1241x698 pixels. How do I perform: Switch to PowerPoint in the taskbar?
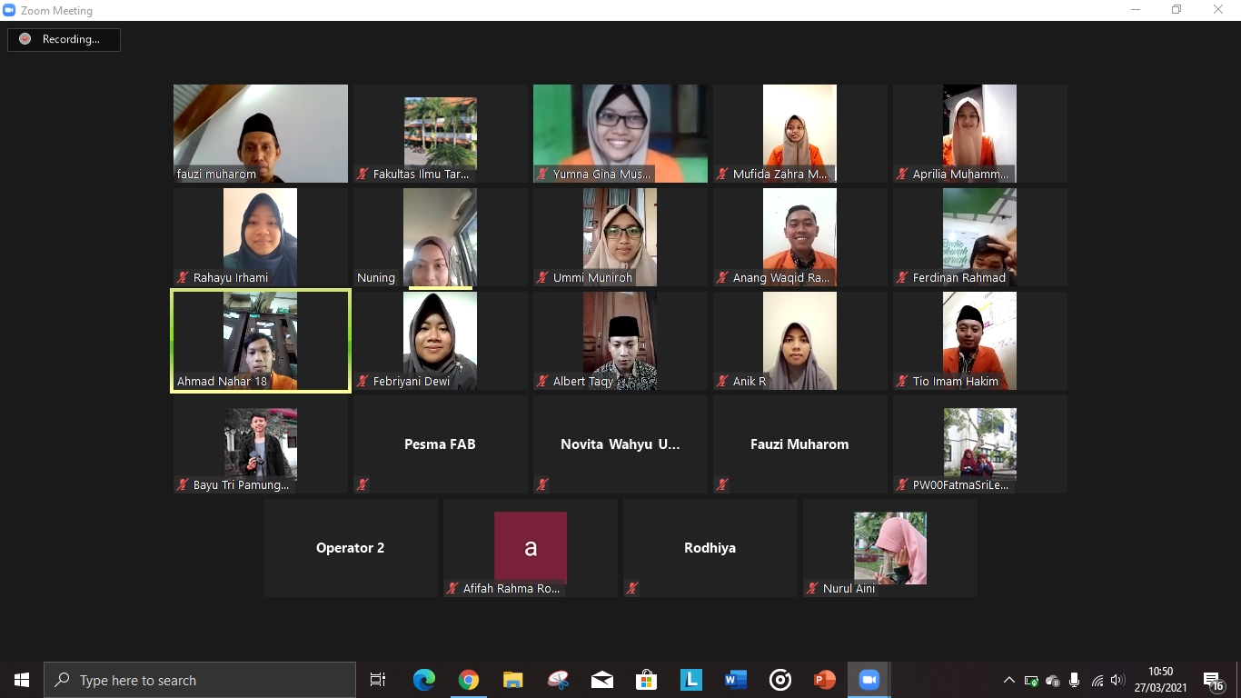pos(824,680)
